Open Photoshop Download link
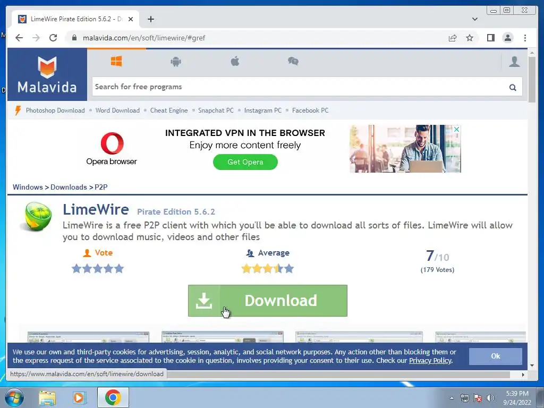The image size is (544, 408). pos(55,110)
